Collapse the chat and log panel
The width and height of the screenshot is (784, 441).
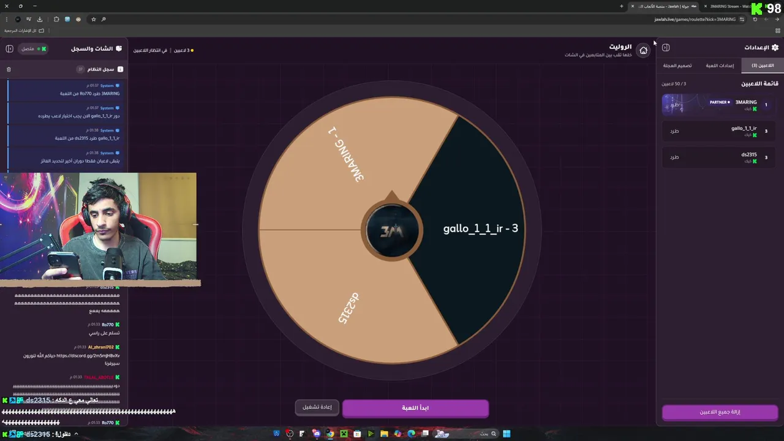(9, 48)
